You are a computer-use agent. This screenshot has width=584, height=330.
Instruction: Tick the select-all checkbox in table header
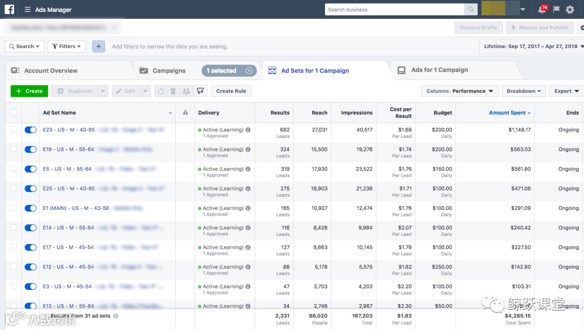click(x=14, y=113)
